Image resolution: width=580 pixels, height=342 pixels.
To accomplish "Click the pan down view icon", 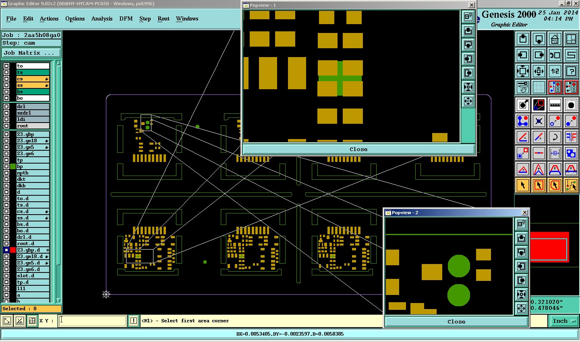I will click(x=539, y=39).
